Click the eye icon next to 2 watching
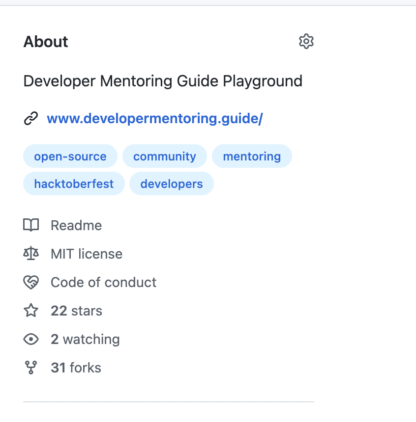 (30, 339)
